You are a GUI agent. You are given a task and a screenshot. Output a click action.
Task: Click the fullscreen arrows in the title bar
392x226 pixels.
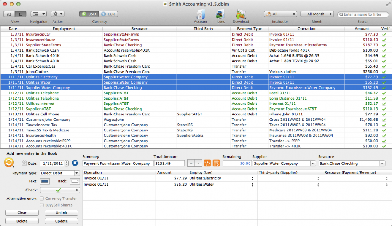tap(388, 4)
